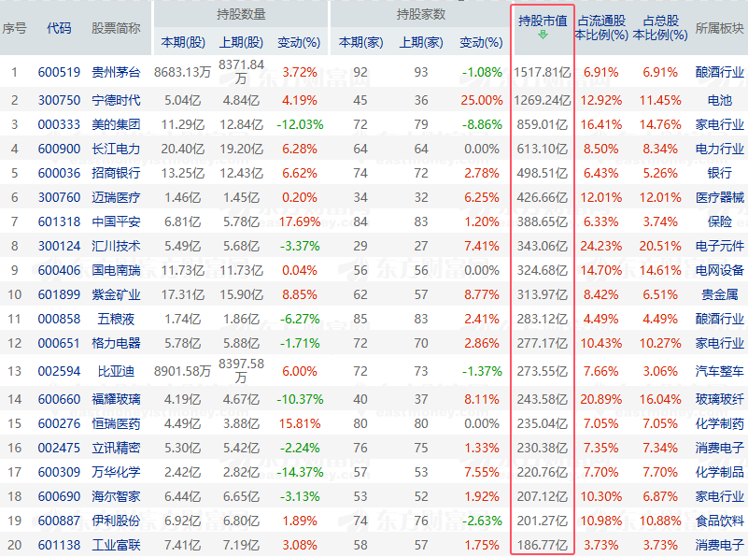748x557 pixels.
Task: Click the 持股市值 column header
Action: click(x=543, y=21)
